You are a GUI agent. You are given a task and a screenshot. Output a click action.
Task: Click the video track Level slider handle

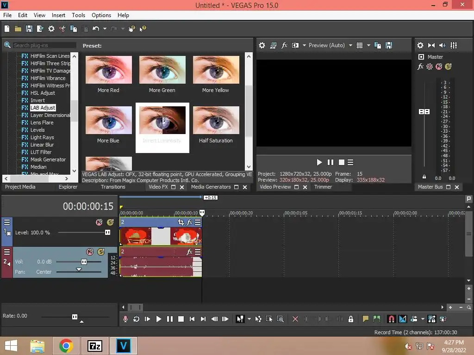pos(107,233)
